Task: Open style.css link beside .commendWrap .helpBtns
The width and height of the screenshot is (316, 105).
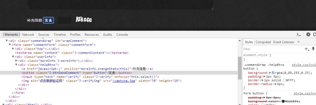Action: (x=304, y=65)
